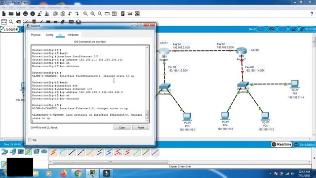Select the CLI tab of Router1
316x178 pixels.
[x=60, y=35]
